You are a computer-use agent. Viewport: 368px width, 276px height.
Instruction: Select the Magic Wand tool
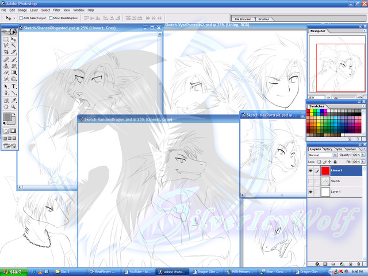coord(13,45)
